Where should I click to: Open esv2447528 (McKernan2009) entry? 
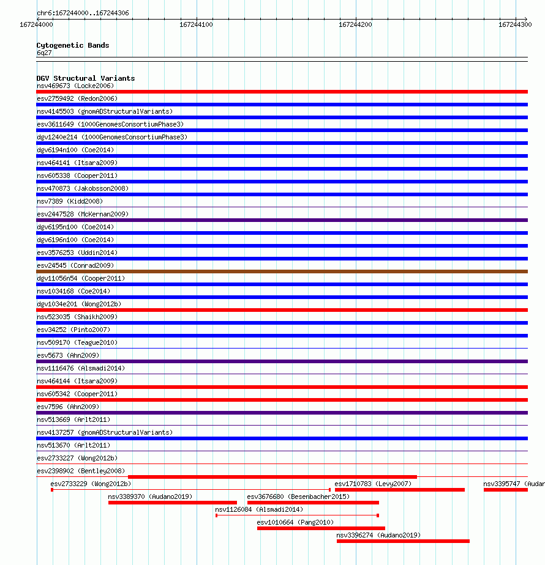pos(82,214)
